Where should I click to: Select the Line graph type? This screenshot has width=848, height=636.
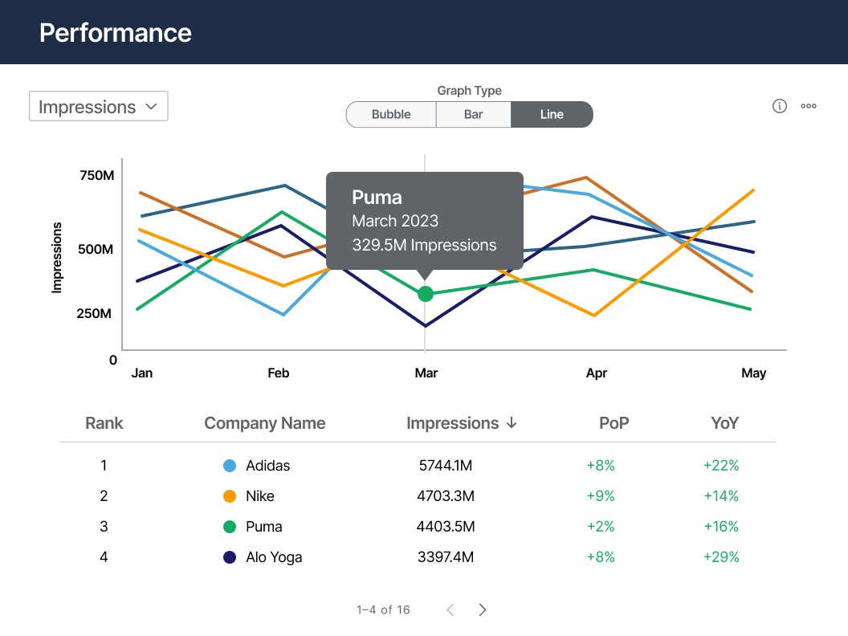click(x=552, y=115)
